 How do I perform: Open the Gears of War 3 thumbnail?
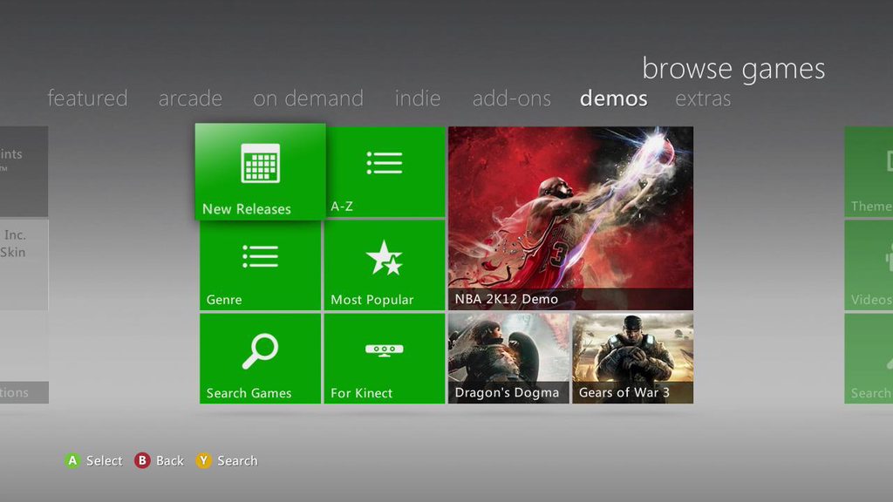(x=633, y=358)
